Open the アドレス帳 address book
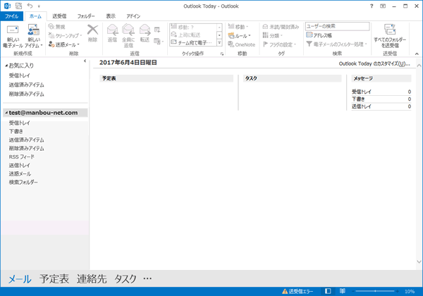This screenshot has height=296, width=423. 319,35
